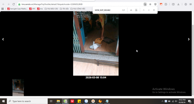Open the apps grid in bookmarks bar
This screenshot has width=194, height=104.
click(3, 9)
